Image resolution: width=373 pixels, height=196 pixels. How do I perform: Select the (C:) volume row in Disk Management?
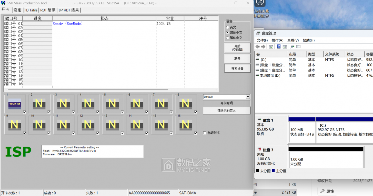click(314, 60)
